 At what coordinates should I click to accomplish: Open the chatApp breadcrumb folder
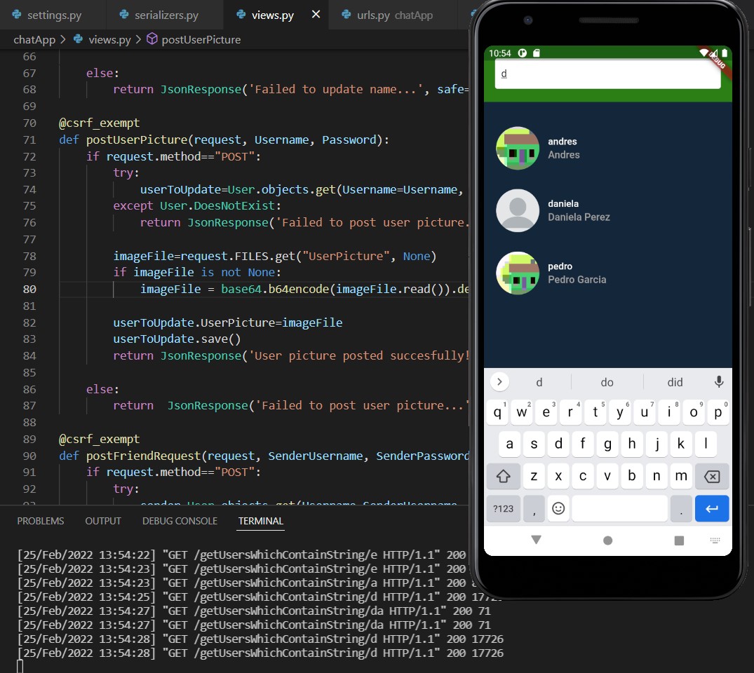pos(34,39)
